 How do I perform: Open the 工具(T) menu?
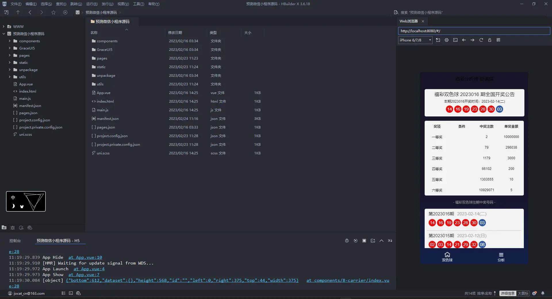coord(139,4)
